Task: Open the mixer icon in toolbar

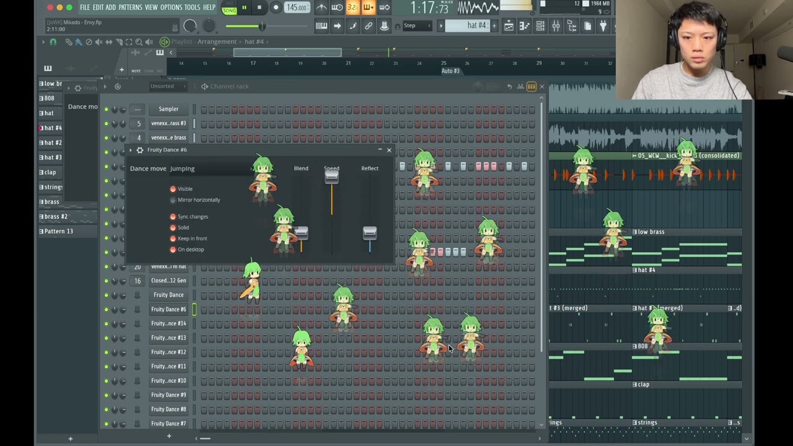Action: click(x=556, y=26)
